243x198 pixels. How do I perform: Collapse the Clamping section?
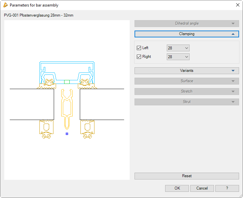pyautogui.click(x=187, y=34)
